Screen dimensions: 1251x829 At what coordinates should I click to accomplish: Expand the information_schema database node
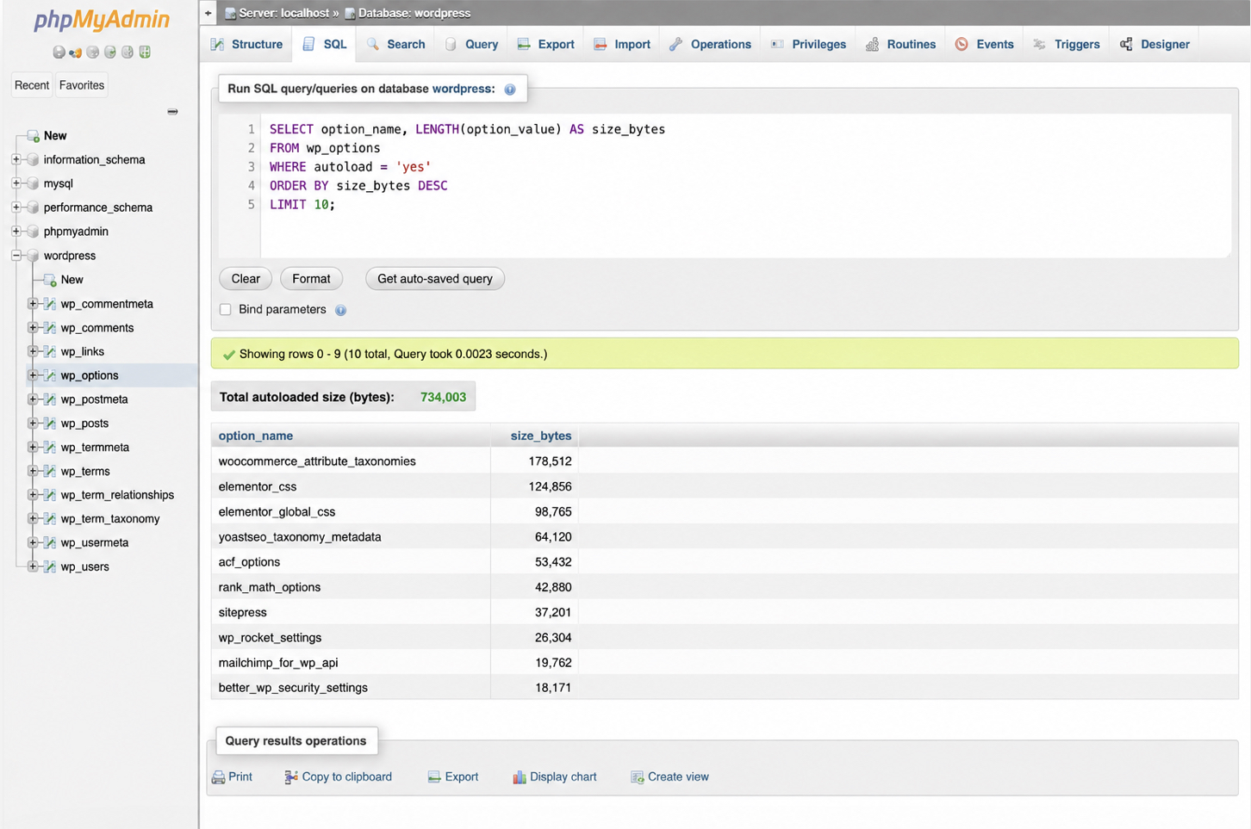pyautogui.click(x=16, y=159)
